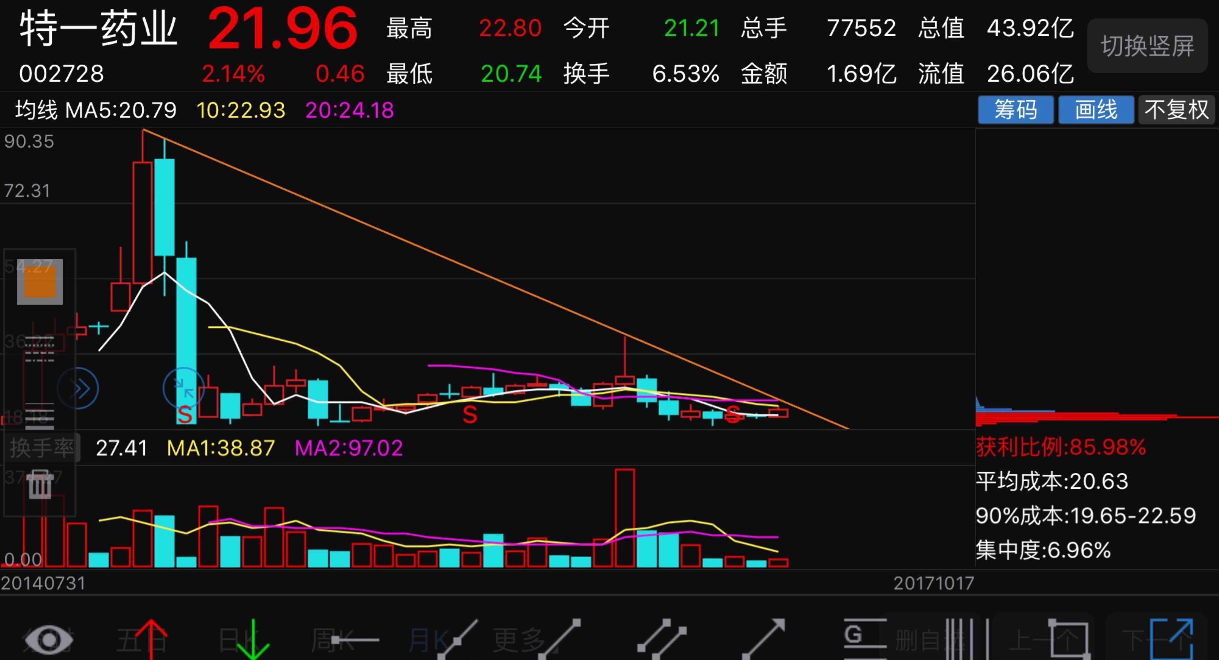Select the horizontal ray line tool
Viewport: 1219px width, 660px height.
355,640
